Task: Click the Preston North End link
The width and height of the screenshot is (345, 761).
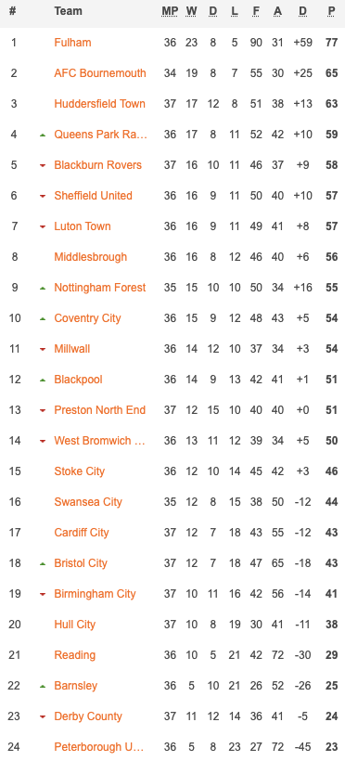Action: click(99, 409)
